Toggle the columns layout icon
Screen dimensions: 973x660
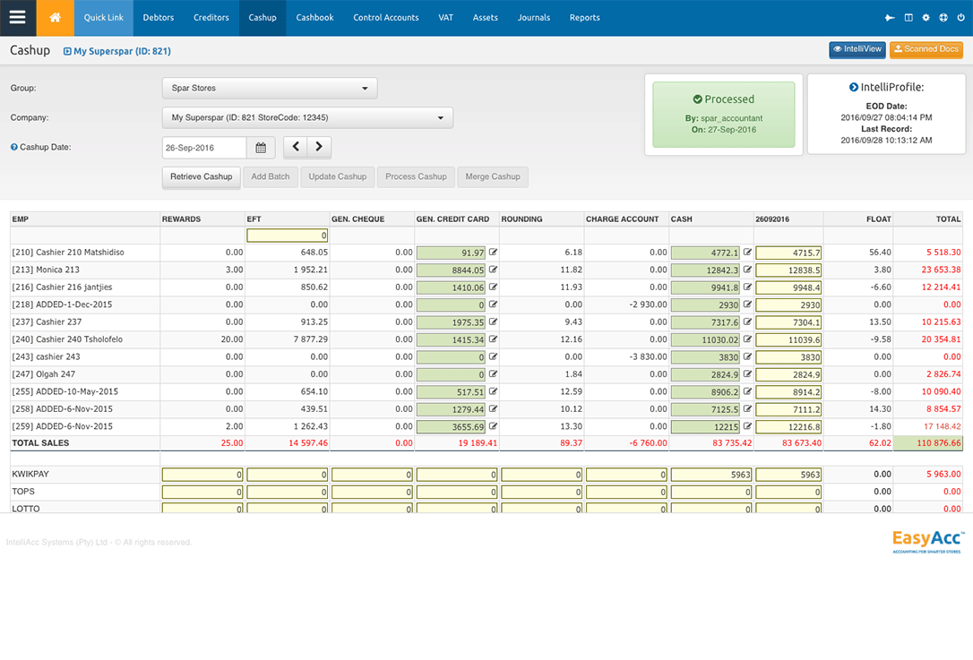(x=908, y=17)
